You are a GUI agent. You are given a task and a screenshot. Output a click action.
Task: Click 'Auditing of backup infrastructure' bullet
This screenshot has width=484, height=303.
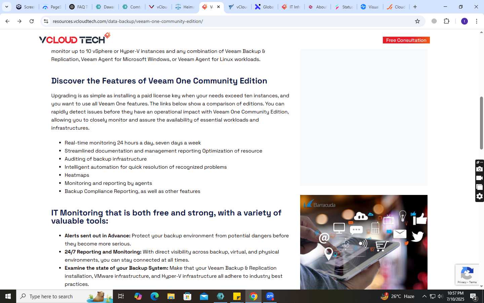[106, 159]
